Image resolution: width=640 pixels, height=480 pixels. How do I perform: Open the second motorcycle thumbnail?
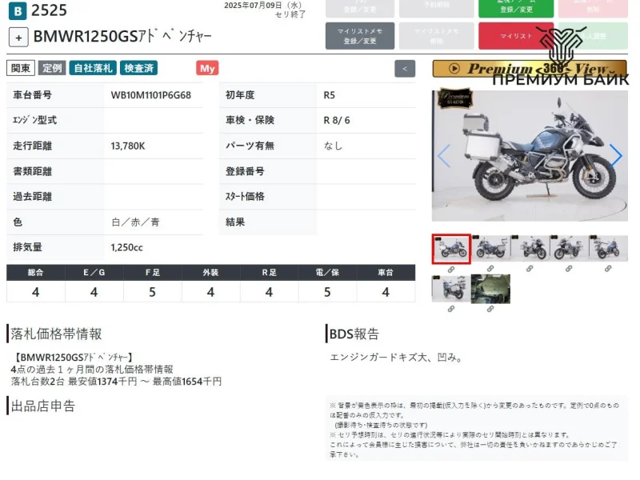coord(490,248)
